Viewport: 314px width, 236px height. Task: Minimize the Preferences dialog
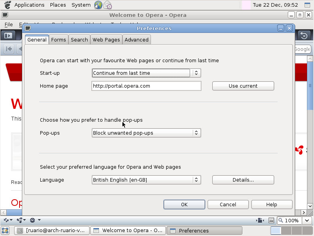pos(281,28)
